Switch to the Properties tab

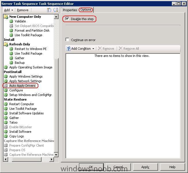click(x=70, y=10)
